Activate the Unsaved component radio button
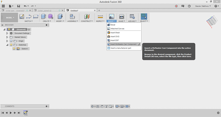 29,29
